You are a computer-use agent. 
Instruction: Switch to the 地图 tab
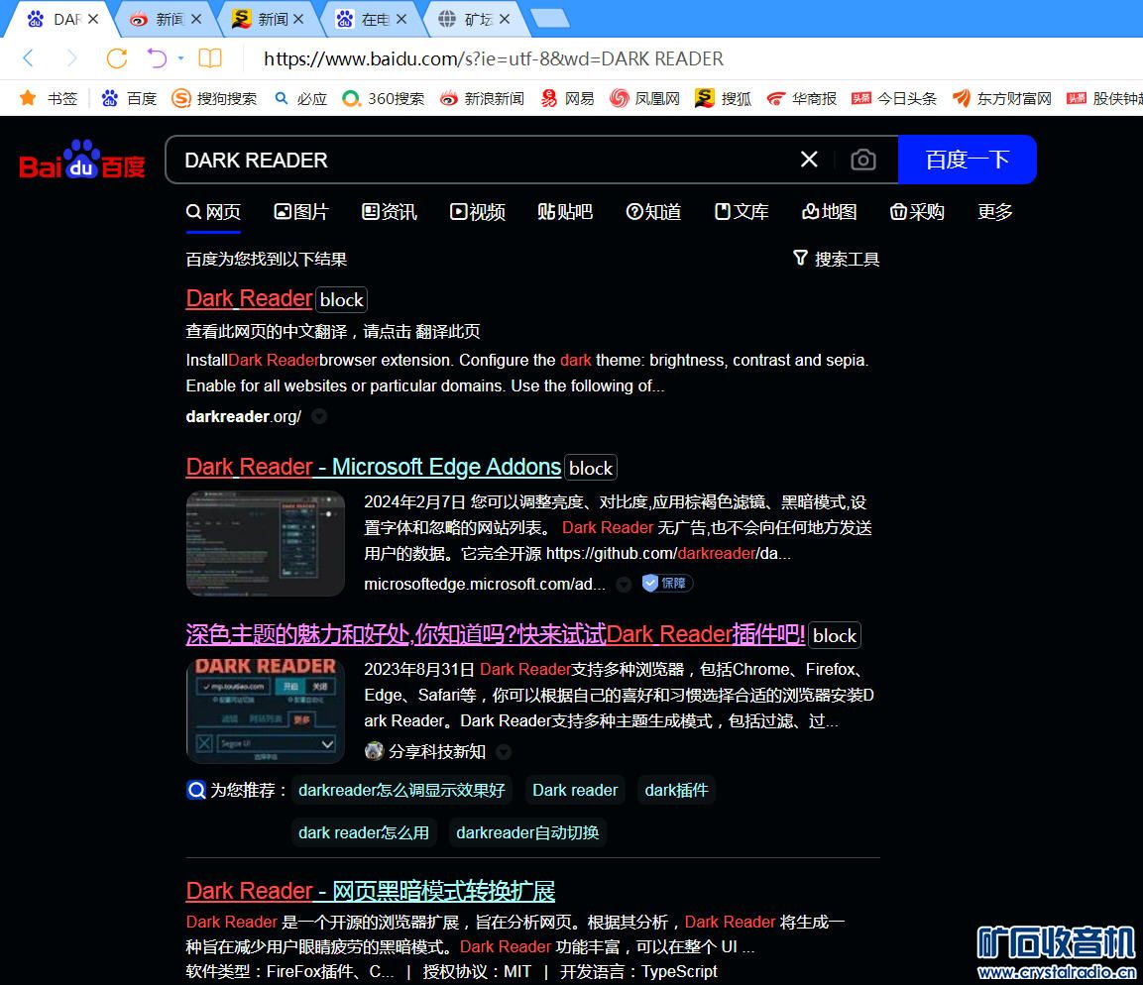(x=830, y=212)
